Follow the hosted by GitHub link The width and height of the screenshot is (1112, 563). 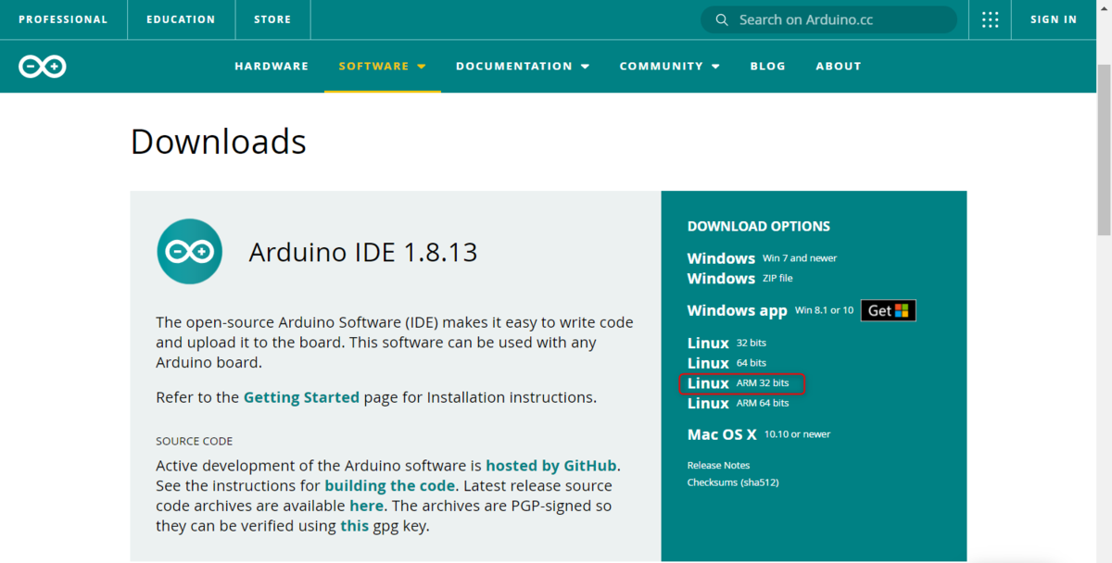point(551,466)
